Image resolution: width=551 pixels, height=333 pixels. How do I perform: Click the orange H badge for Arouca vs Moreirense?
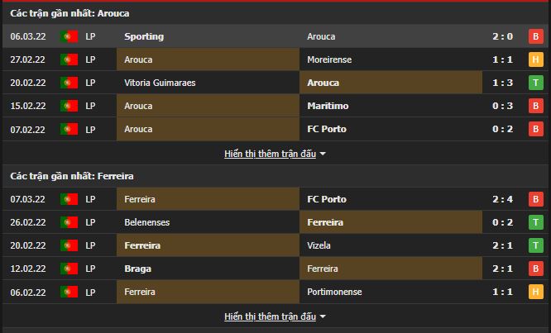(x=535, y=59)
